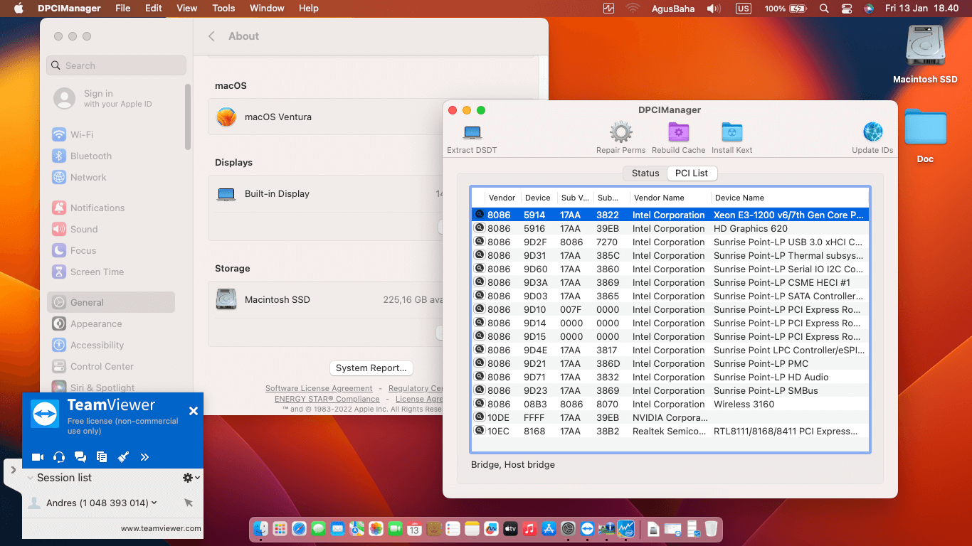Image resolution: width=972 pixels, height=546 pixels.
Task: Open Sound in Settings sidebar
Action: point(111,229)
